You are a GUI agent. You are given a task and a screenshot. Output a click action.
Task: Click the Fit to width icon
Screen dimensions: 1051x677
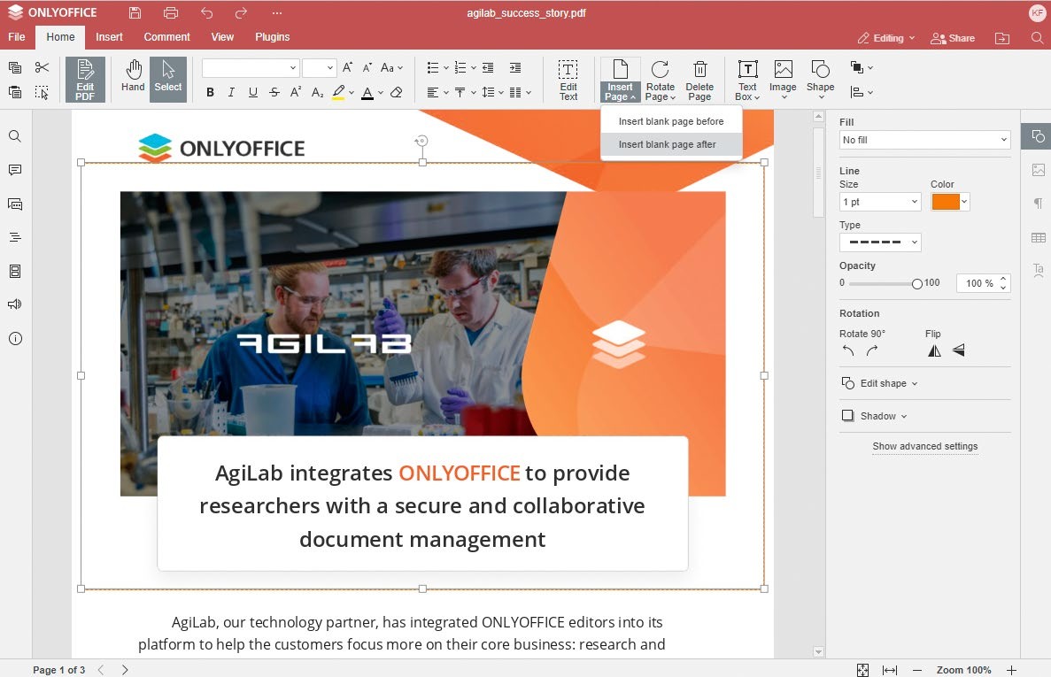pyautogui.click(x=890, y=670)
